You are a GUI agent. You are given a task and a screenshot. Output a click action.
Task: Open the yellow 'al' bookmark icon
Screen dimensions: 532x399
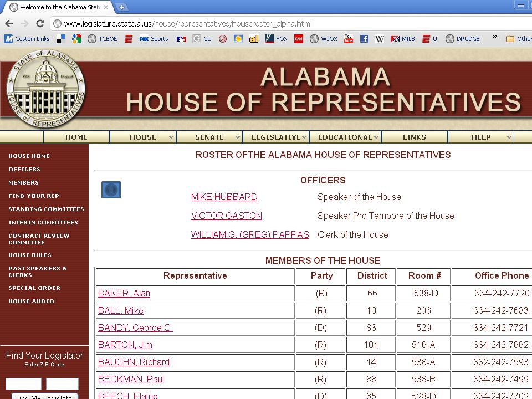point(254,39)
